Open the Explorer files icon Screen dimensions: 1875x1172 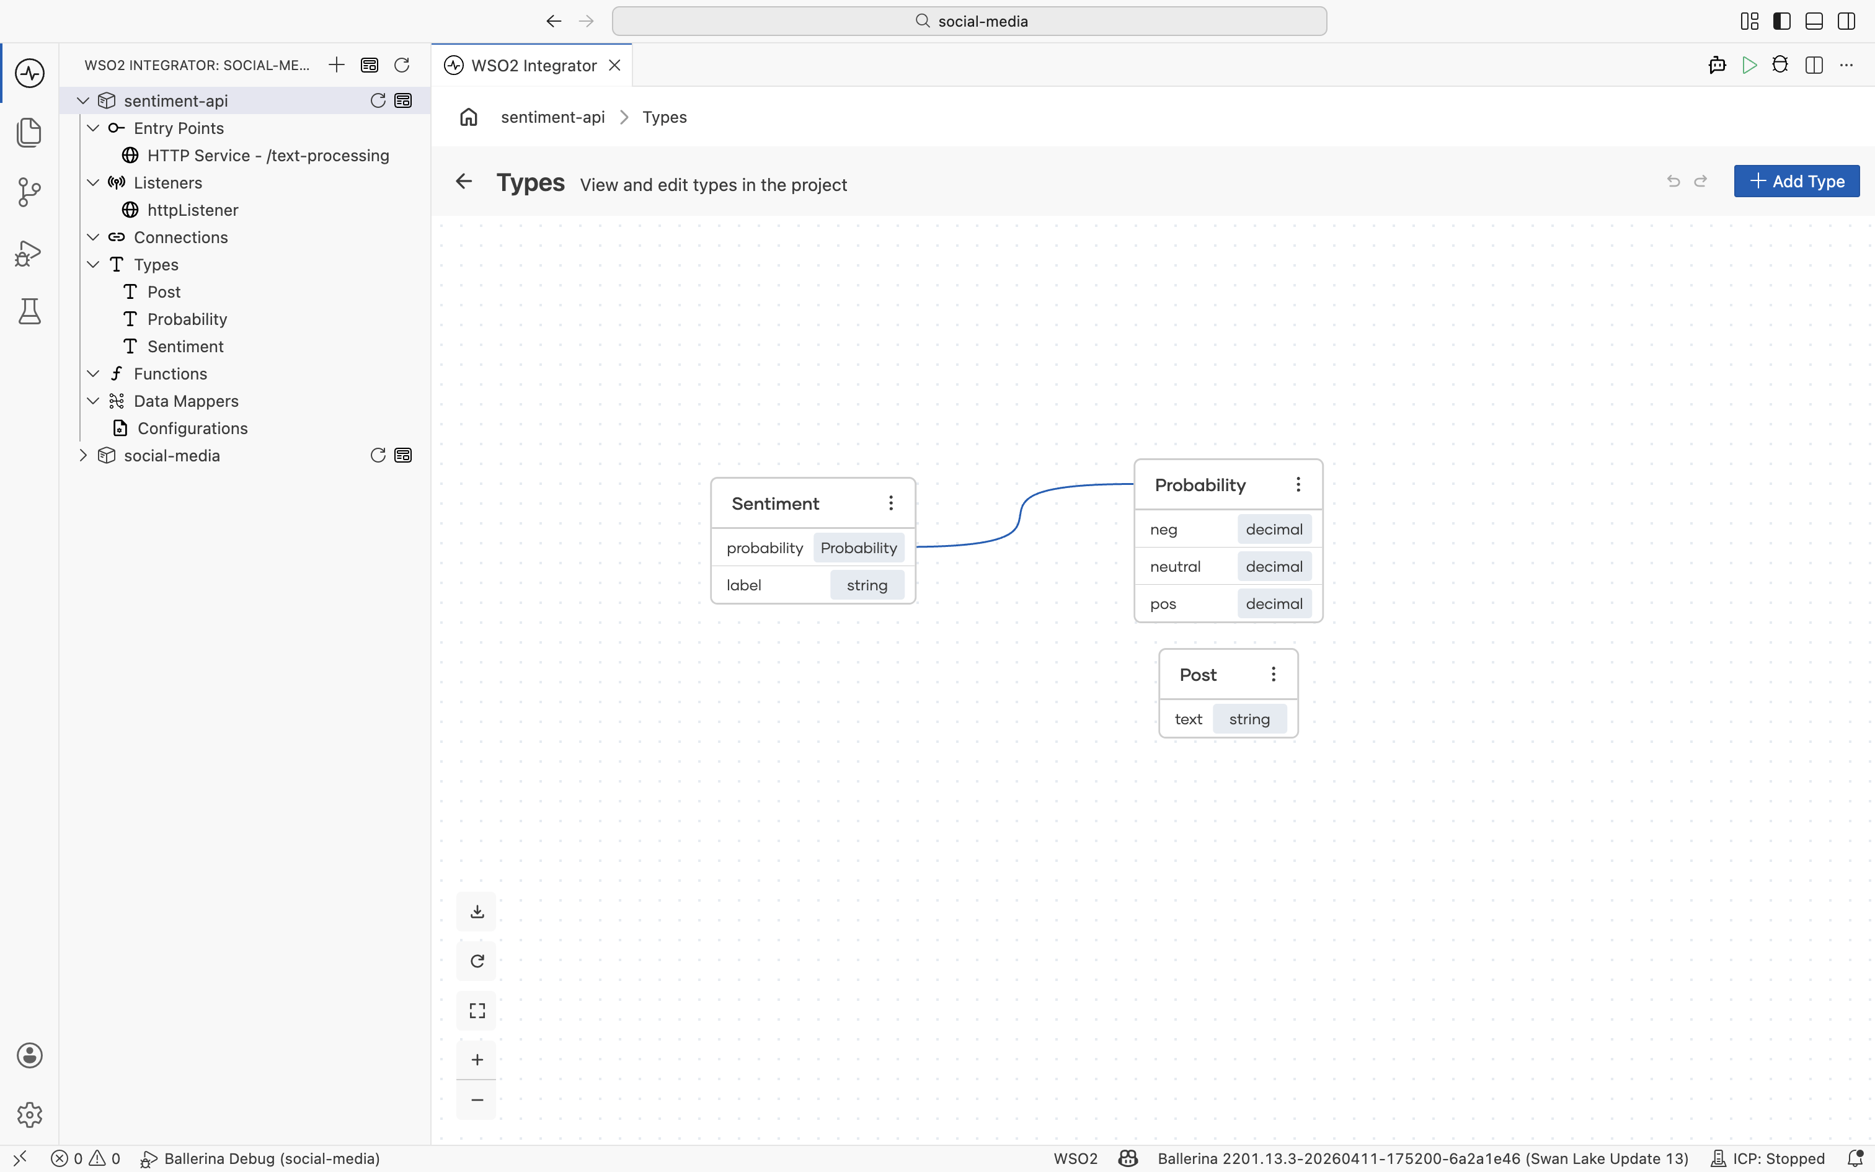(29, 133)
